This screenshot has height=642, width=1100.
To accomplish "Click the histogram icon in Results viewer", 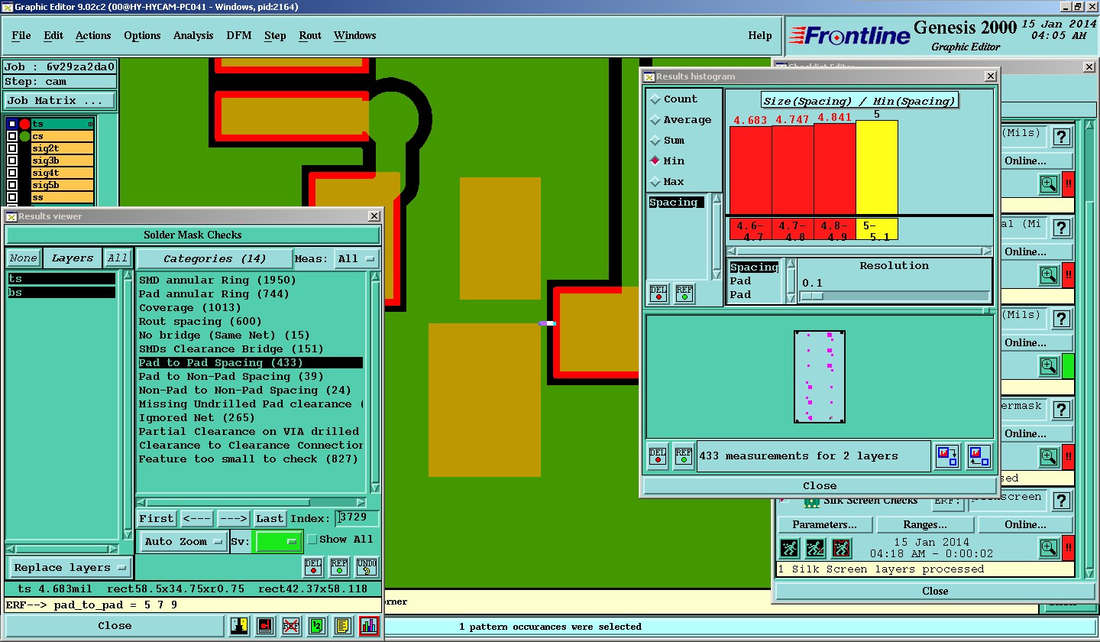I will pos(369,626).
